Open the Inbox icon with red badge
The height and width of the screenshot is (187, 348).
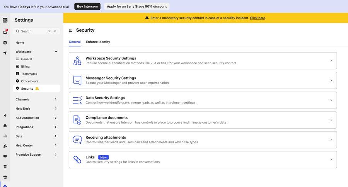click(5, 32)
